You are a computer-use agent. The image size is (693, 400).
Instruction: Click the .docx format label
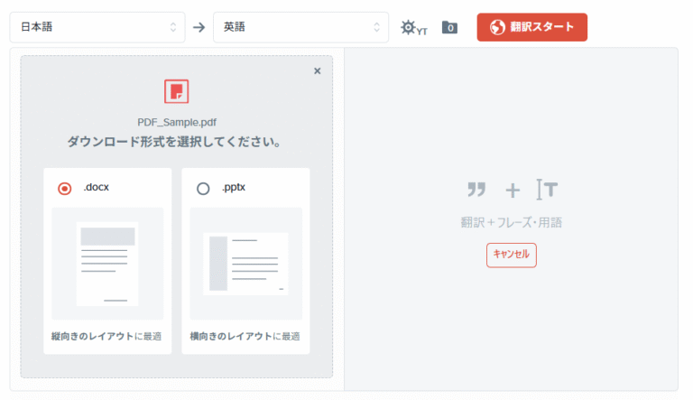(x=96, y=187)
